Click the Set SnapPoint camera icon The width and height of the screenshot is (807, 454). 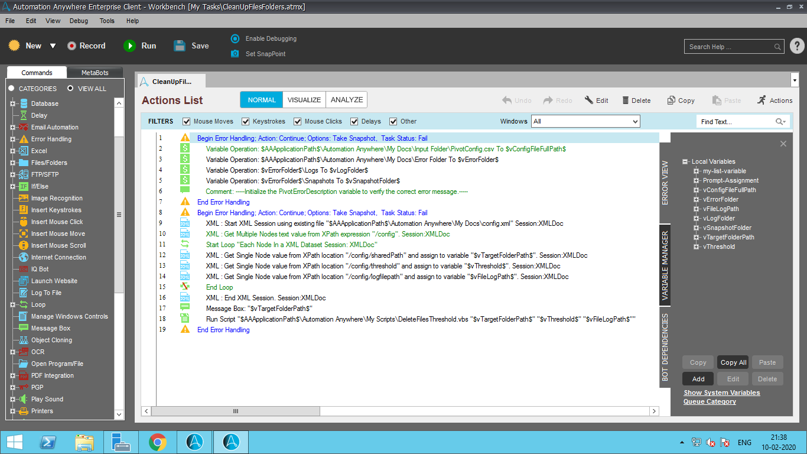(235, 54)
